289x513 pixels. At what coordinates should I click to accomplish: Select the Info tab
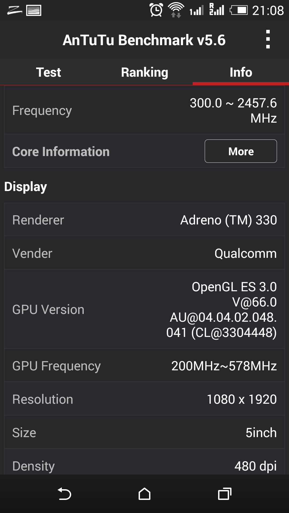pyautogui.click(x=241, y=72)
